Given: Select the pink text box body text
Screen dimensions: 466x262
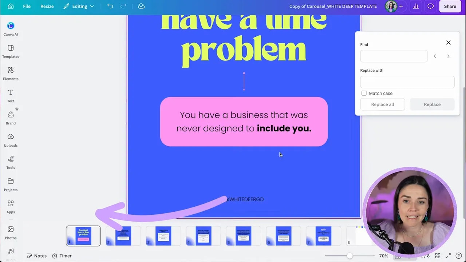Looking at the screenshot, I should (244, 122).
